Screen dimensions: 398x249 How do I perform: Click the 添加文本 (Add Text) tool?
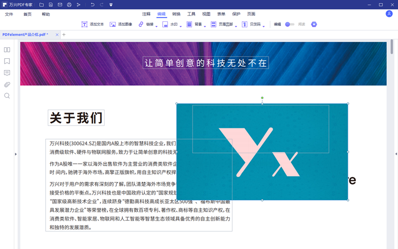(x=93, y=24)
